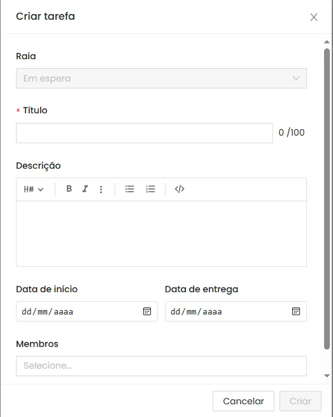Image resolution: width=333 pixels, height=417 pixels.
Task: Open the heading level H# dropdown
Action: click(34, 189)
